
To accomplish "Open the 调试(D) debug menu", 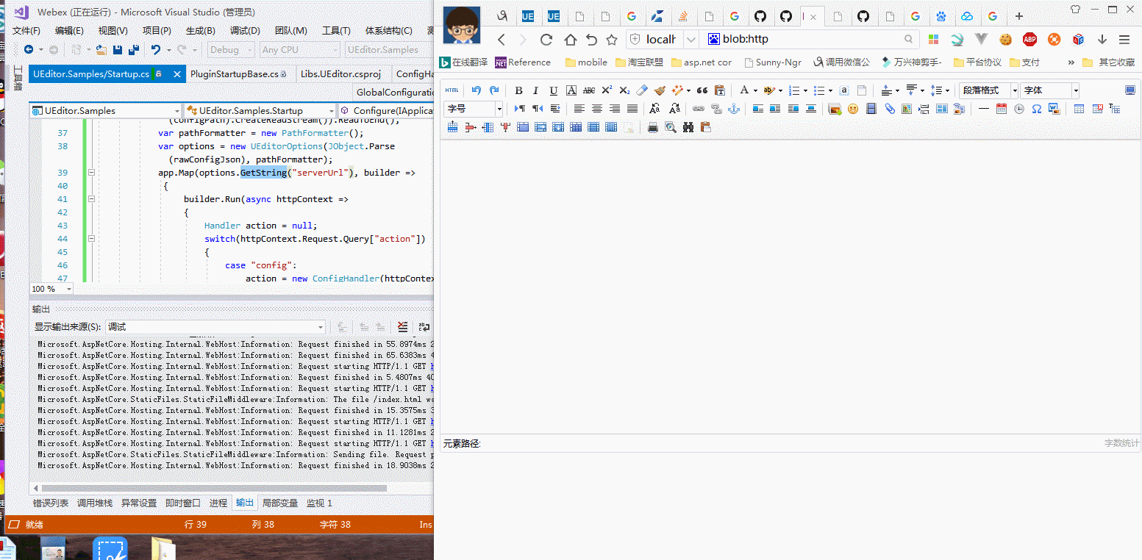I will coord(245,30).
